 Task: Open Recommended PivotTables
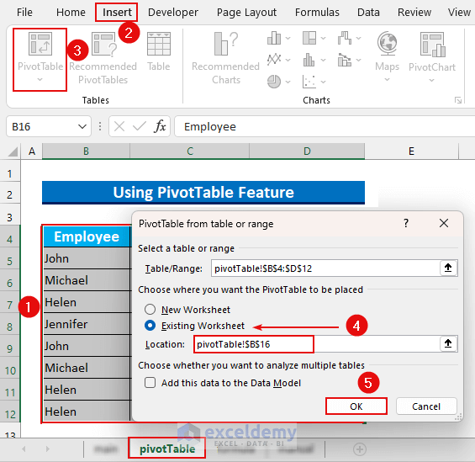point(103,58)
